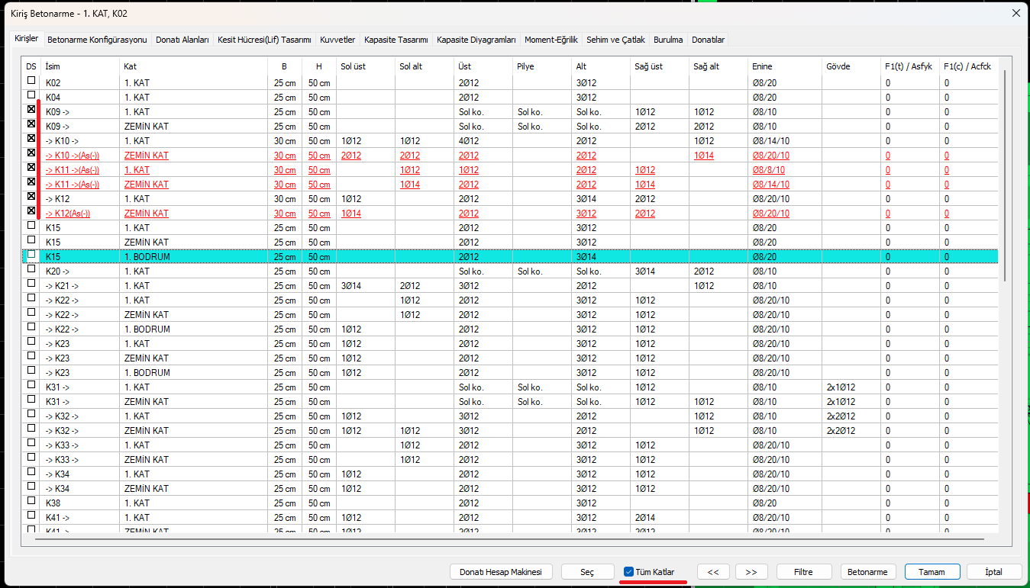1030x588 pixels.
Task: Select the Kirişler tab
Action: click(x=27, y=38)
